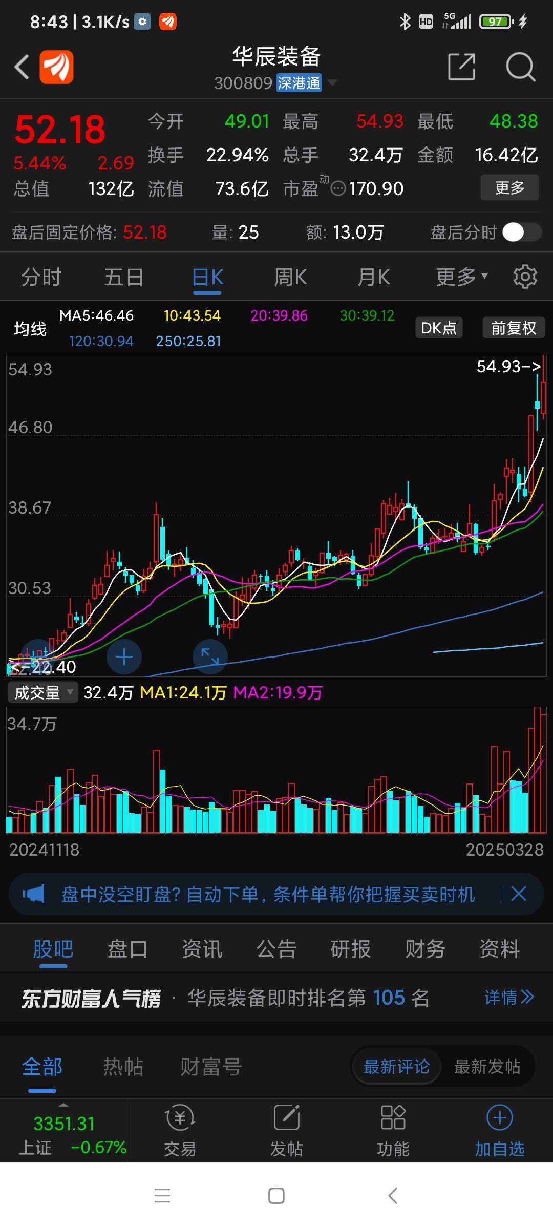This screenshot has width=553, height=1229.
Task: Tap the expand arrows circle on chart
Action: (x=210, y=657)
